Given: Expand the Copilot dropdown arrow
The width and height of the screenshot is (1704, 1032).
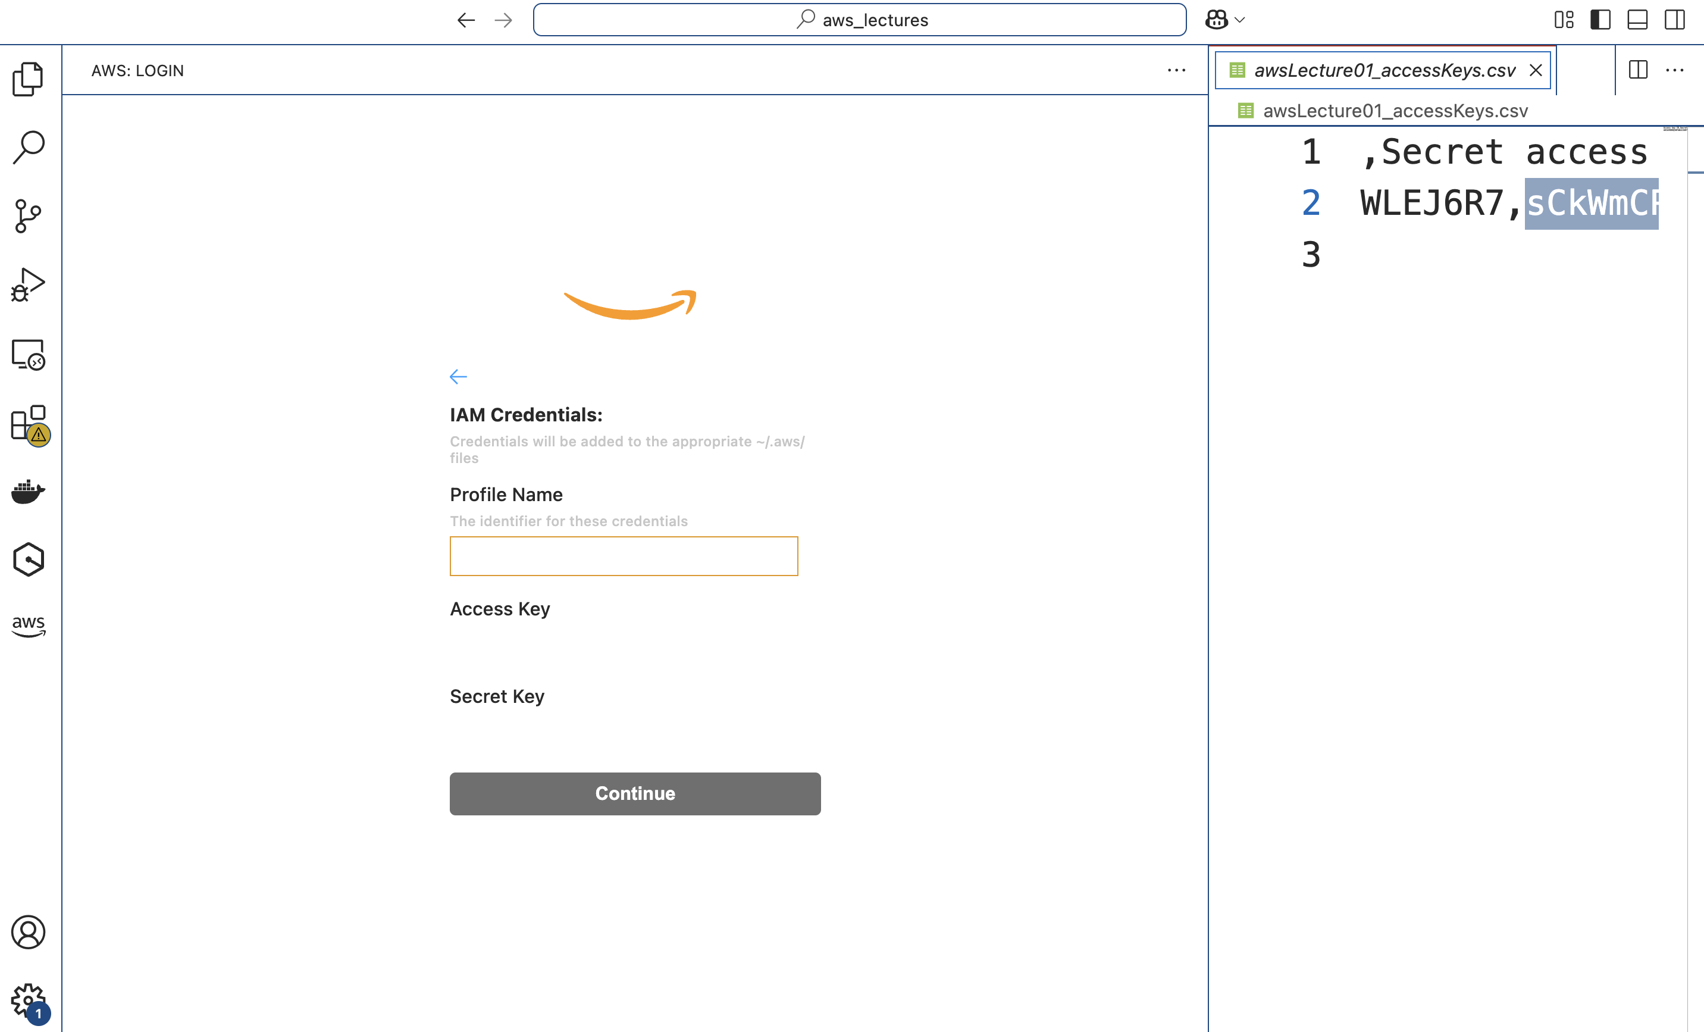Looking at the screenshot, I should tap(1240, 20).
